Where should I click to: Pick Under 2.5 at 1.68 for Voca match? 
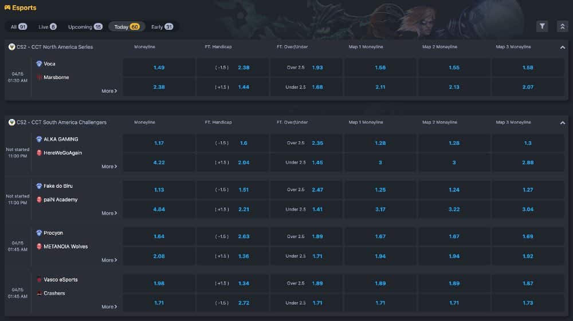[306, 87]
